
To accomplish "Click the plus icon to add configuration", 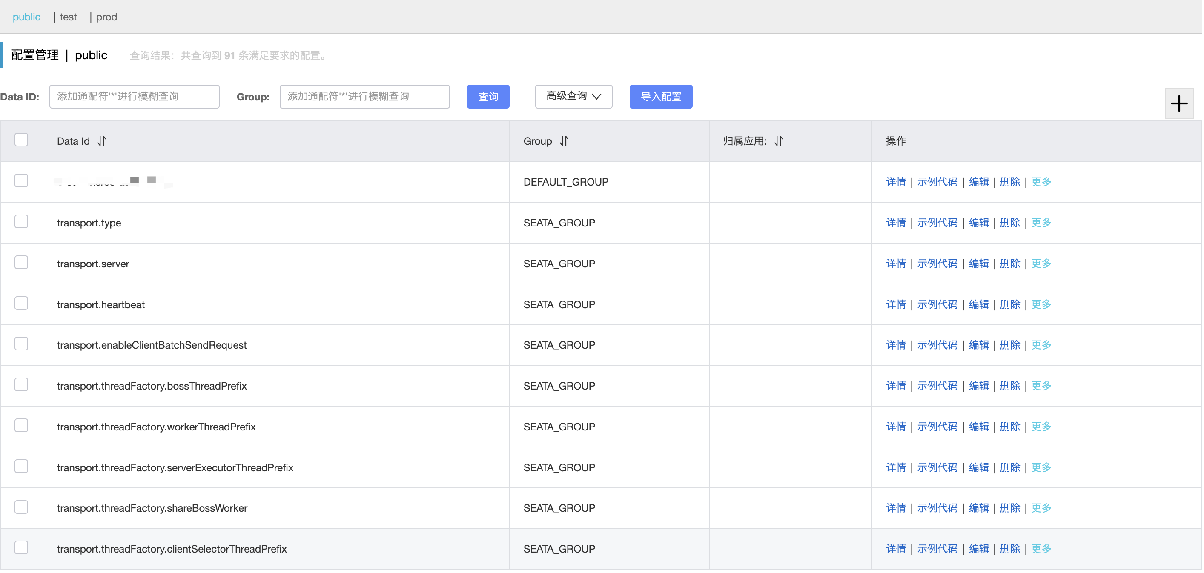I will coord(1178,103).
